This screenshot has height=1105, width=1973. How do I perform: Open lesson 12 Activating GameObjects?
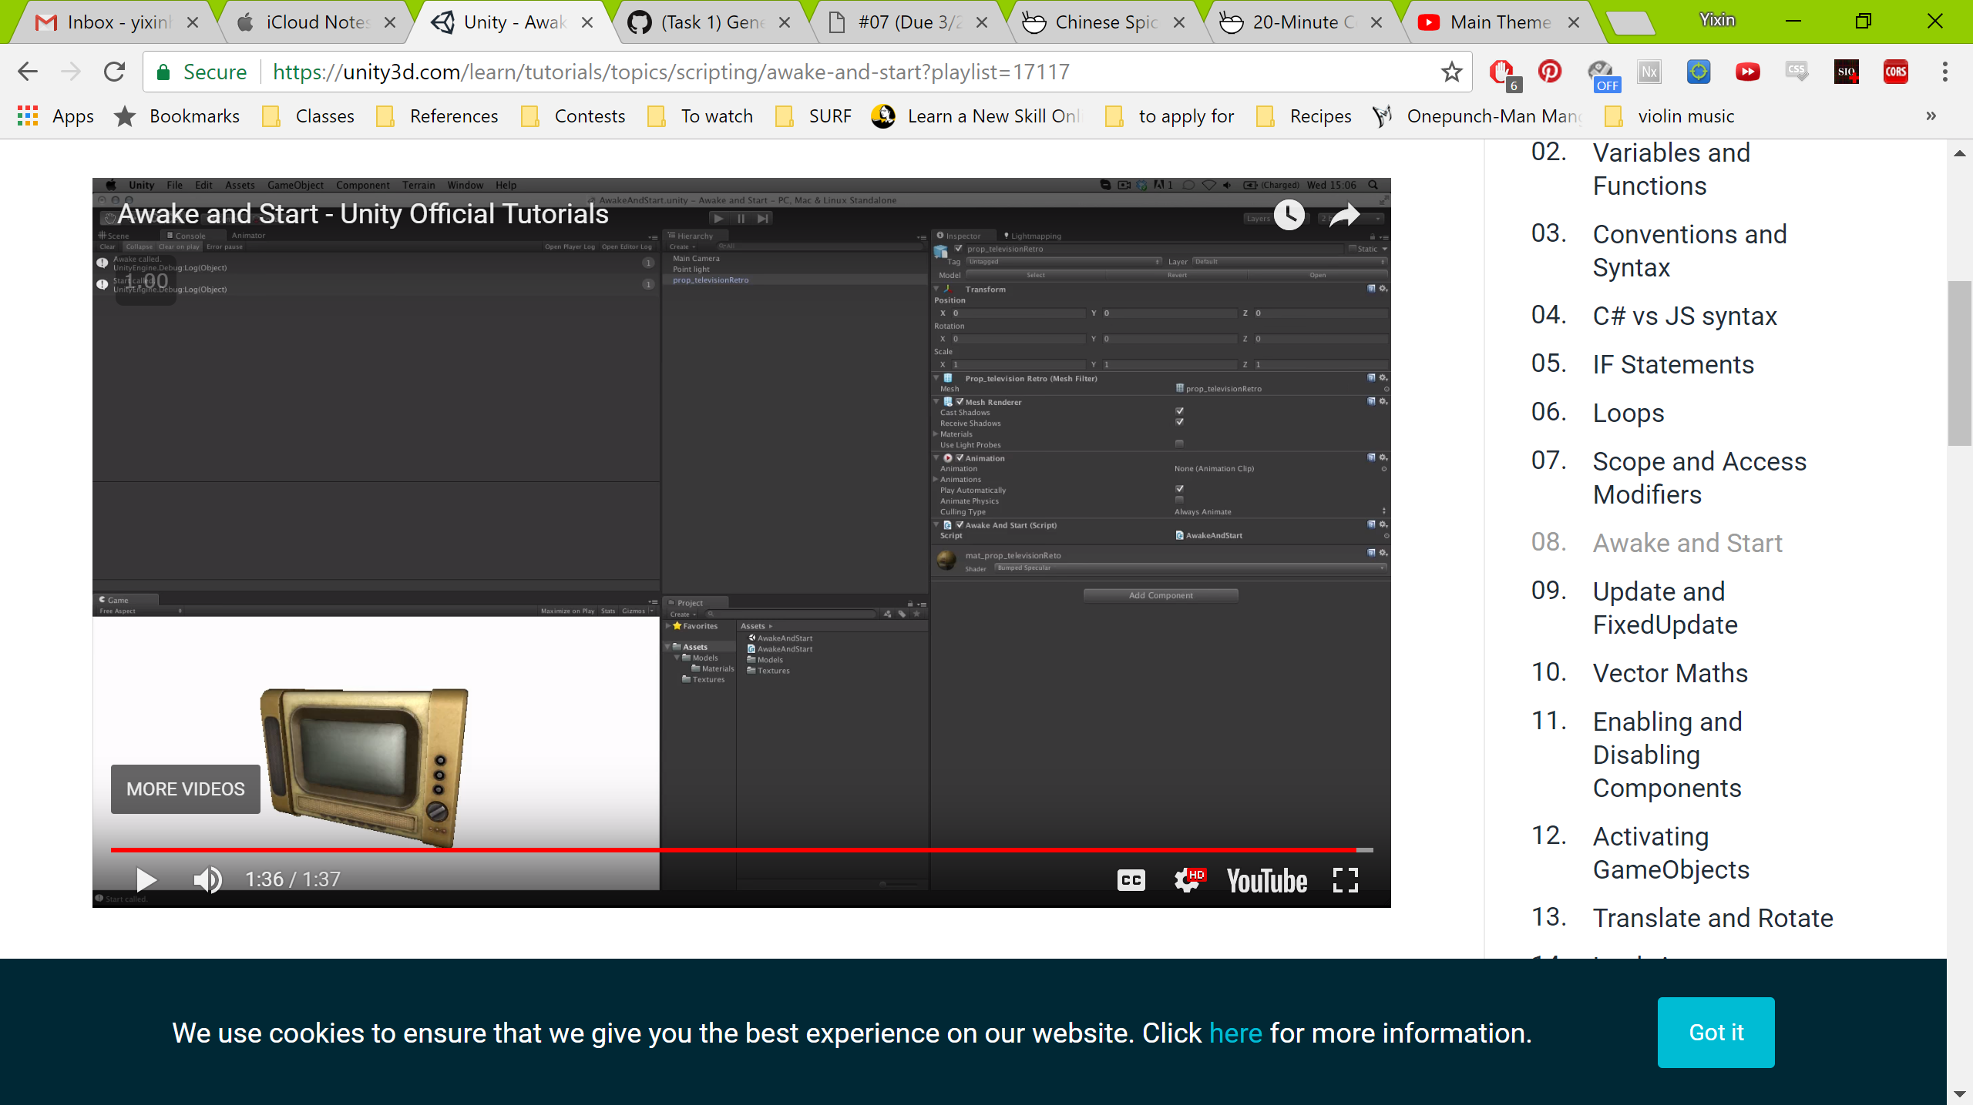1671,853
